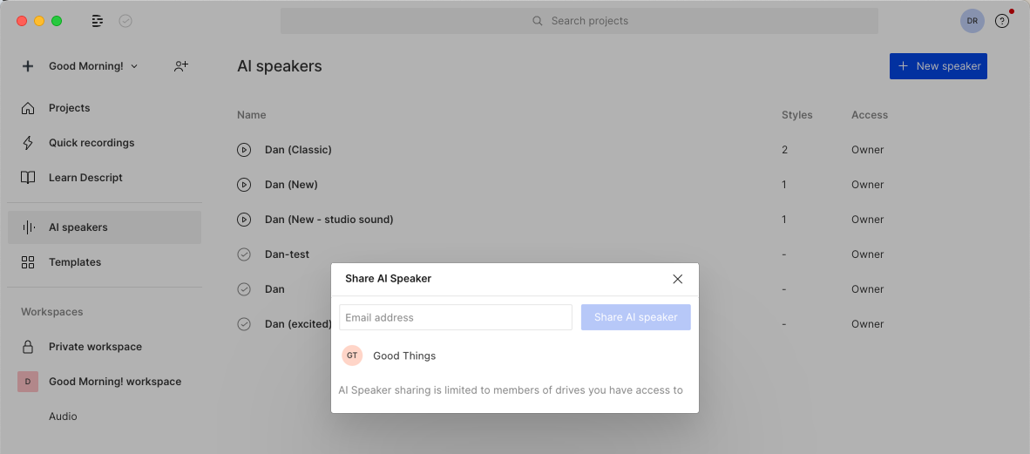This screenshot has height=454, width=1030.
Task: Play preview of Dan (Classic) speaker
Action: point(244,150)
